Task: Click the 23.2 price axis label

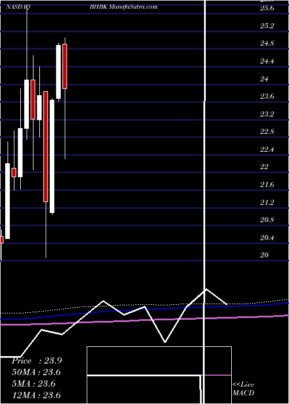Action: tap(267, 114)
